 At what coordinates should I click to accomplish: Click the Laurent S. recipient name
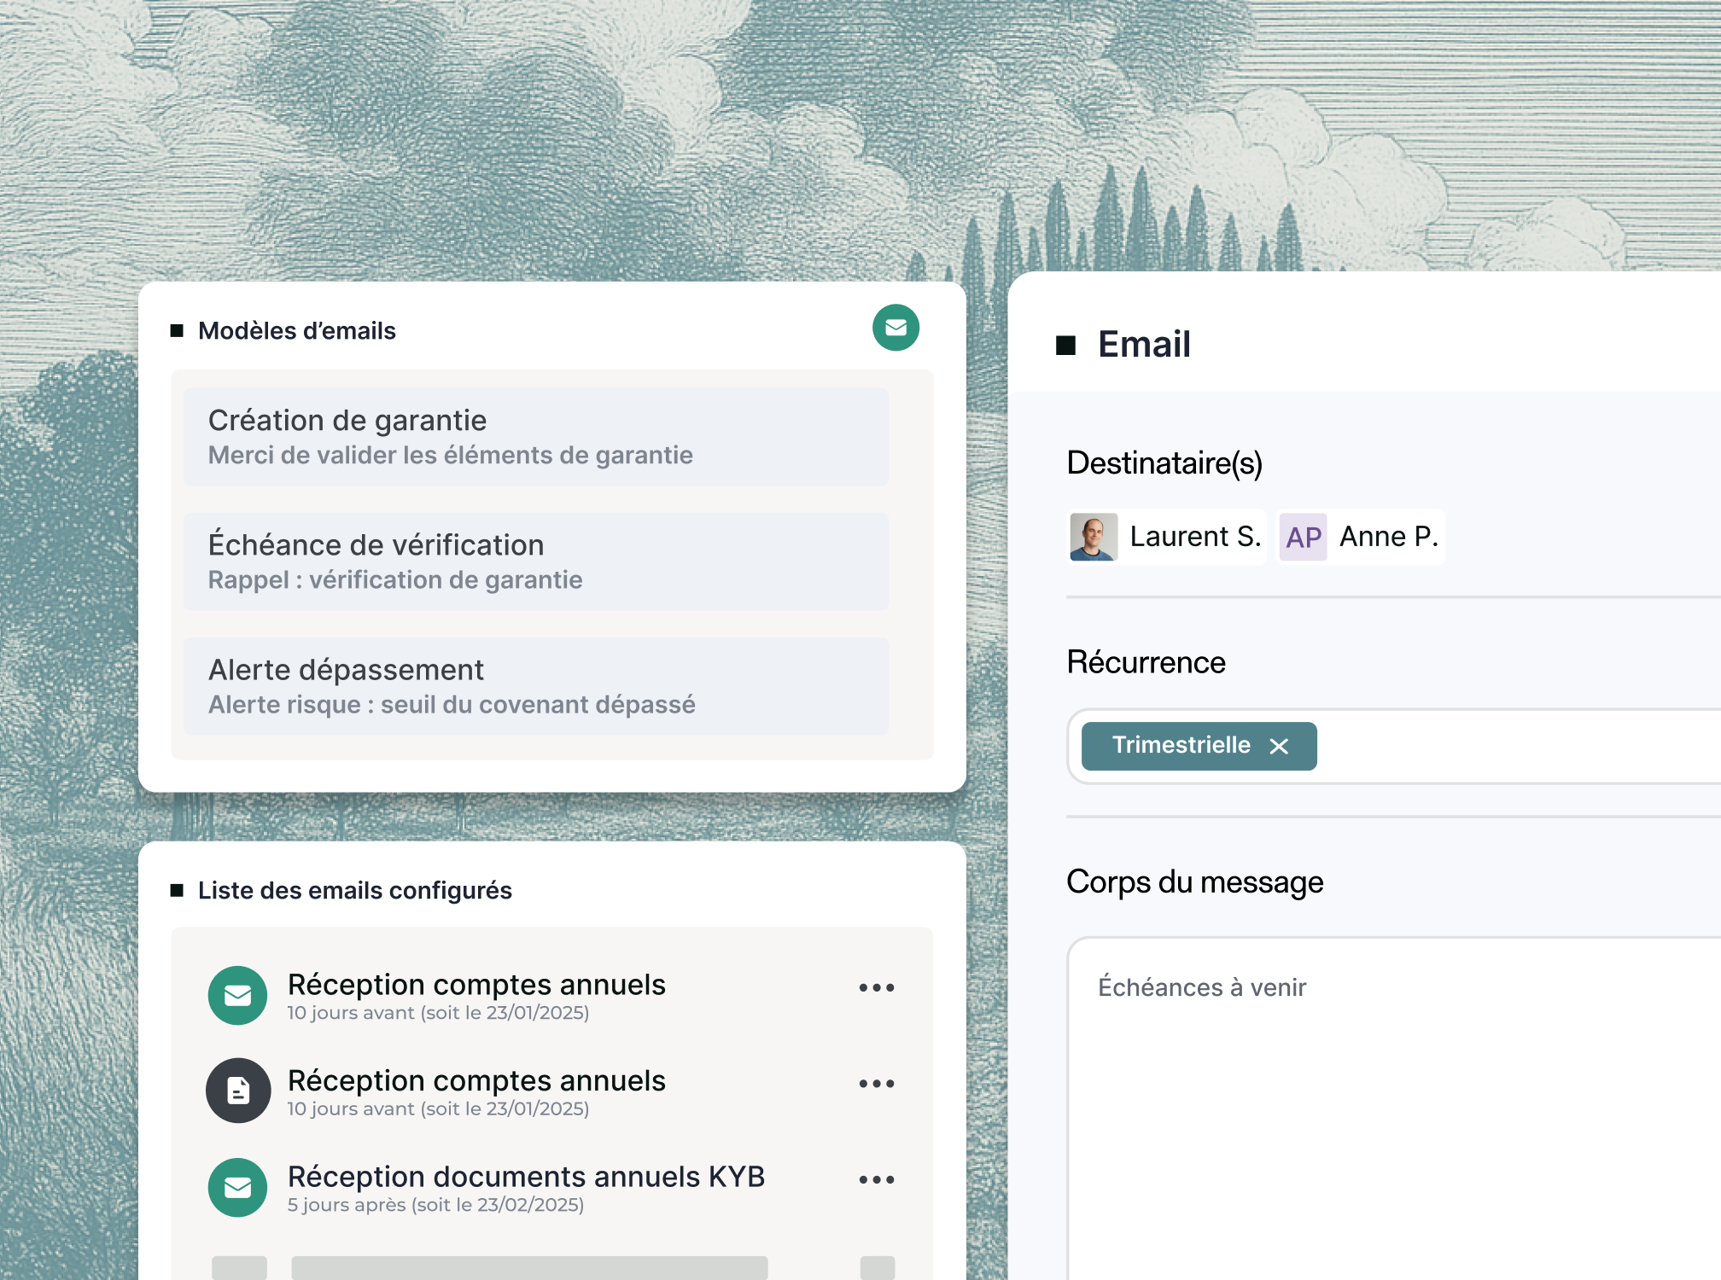tap(1194, 537)
